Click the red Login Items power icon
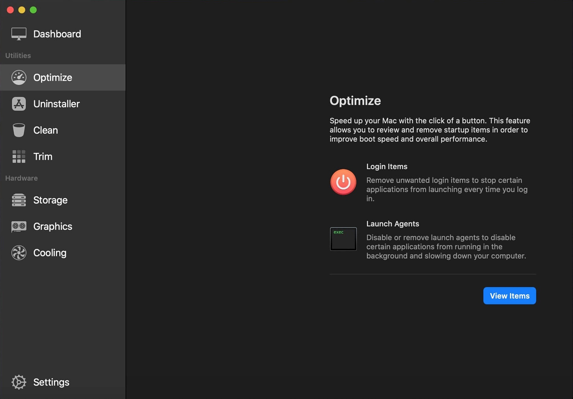The width and height of the screenshot is (573, 399). click(343, 182)
